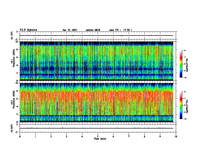Click the ch.2 frequency axis "6" tick label
The width and height of the screenshot is (198, 153).
(17, 99)
